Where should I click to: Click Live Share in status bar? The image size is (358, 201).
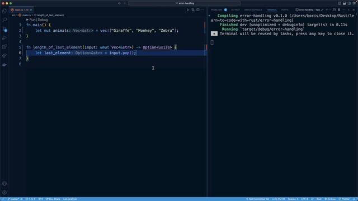tap(53, 199)
